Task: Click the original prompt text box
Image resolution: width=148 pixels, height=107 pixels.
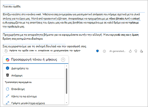Action: (31, 51)
